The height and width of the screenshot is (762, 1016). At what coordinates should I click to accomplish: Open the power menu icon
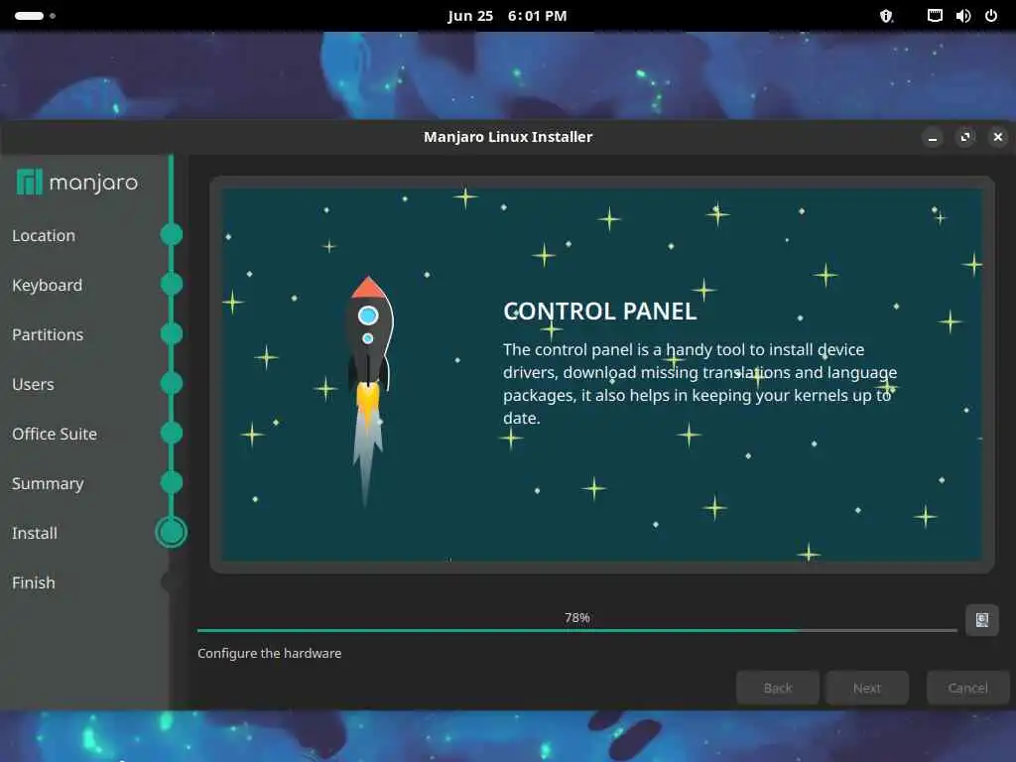991,16
